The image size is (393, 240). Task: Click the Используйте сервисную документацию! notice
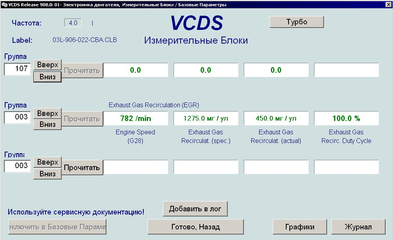tap(76, 212)
